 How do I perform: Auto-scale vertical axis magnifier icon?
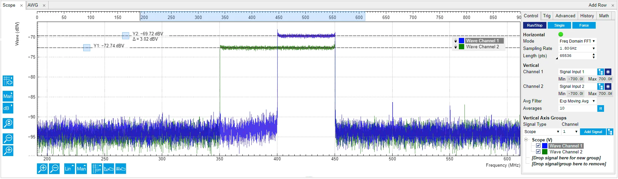[x=8, y=123]
